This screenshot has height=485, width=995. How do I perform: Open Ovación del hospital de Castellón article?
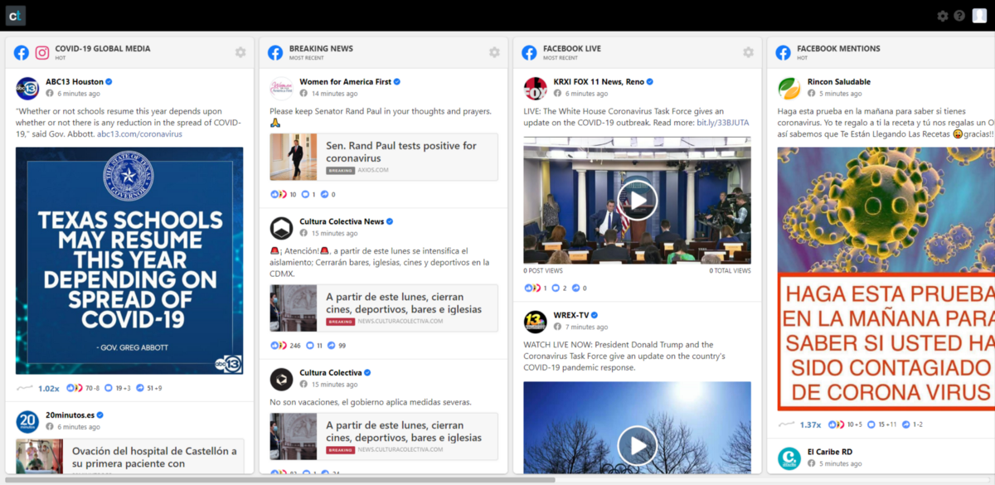tap(130, 456)
